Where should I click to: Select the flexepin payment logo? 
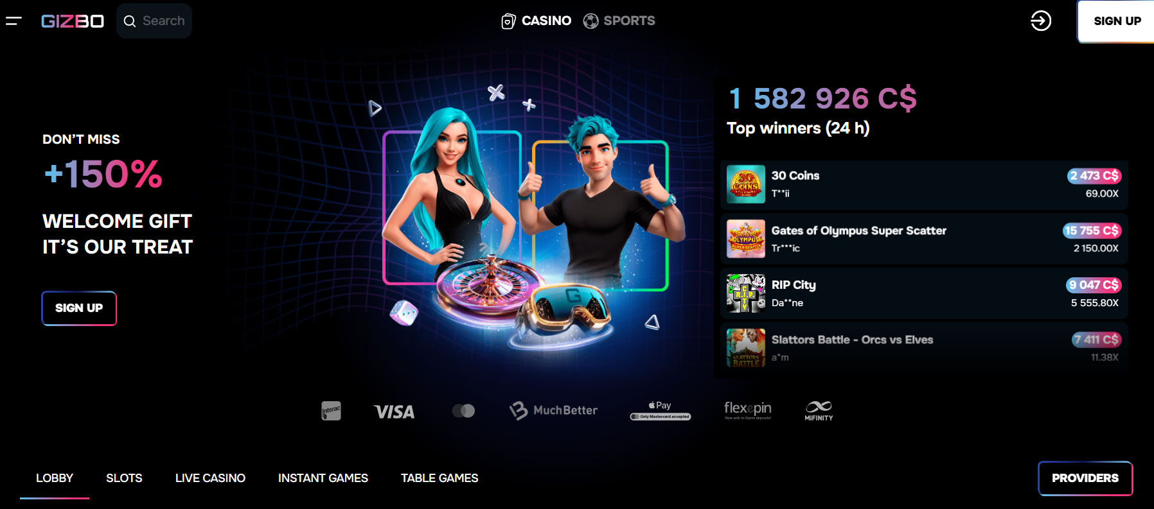pos(748,410)
